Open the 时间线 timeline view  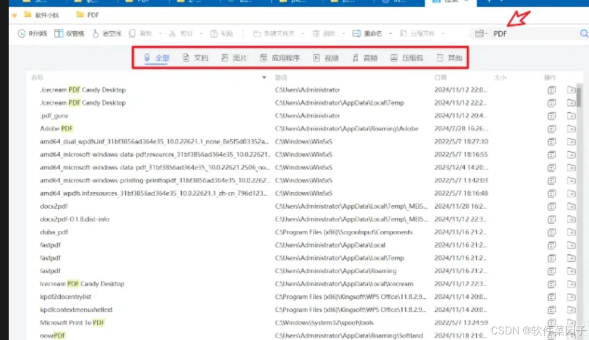(x=32, y=34)
